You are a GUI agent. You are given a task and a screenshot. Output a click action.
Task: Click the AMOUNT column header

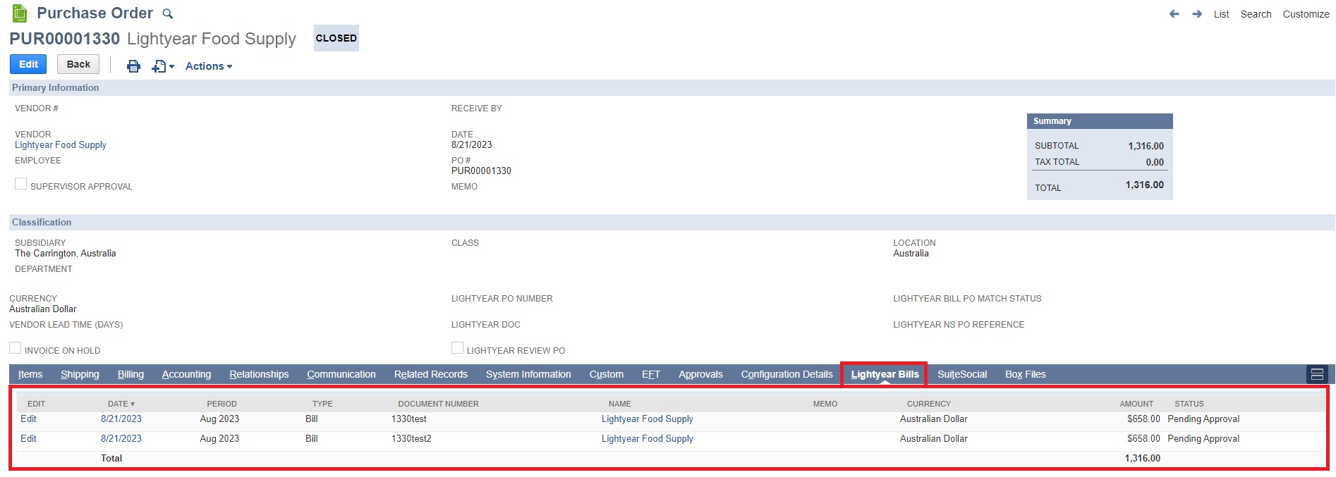point(1136,404)
